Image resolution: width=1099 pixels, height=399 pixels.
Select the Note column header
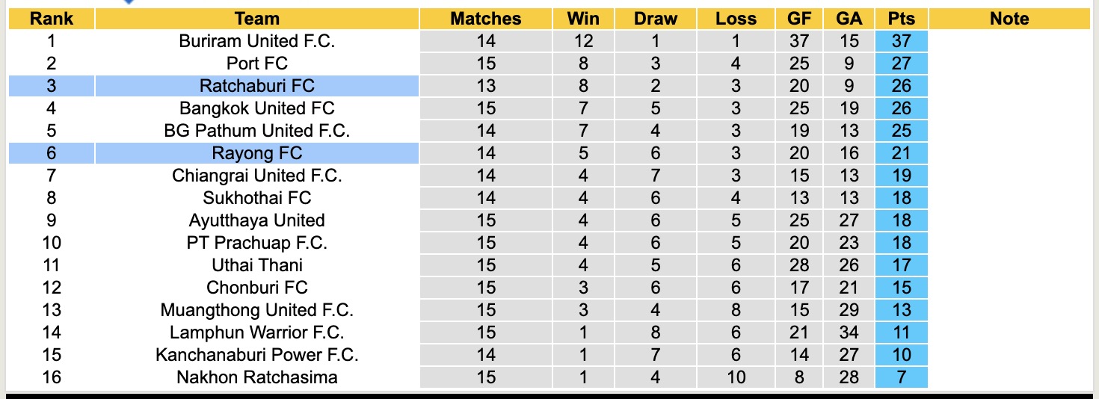[x=1009, y=19]
